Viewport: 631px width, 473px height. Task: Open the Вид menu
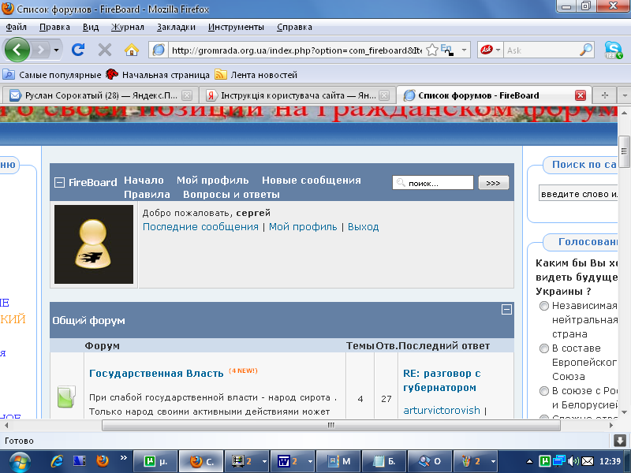click(x=91, y=27)
